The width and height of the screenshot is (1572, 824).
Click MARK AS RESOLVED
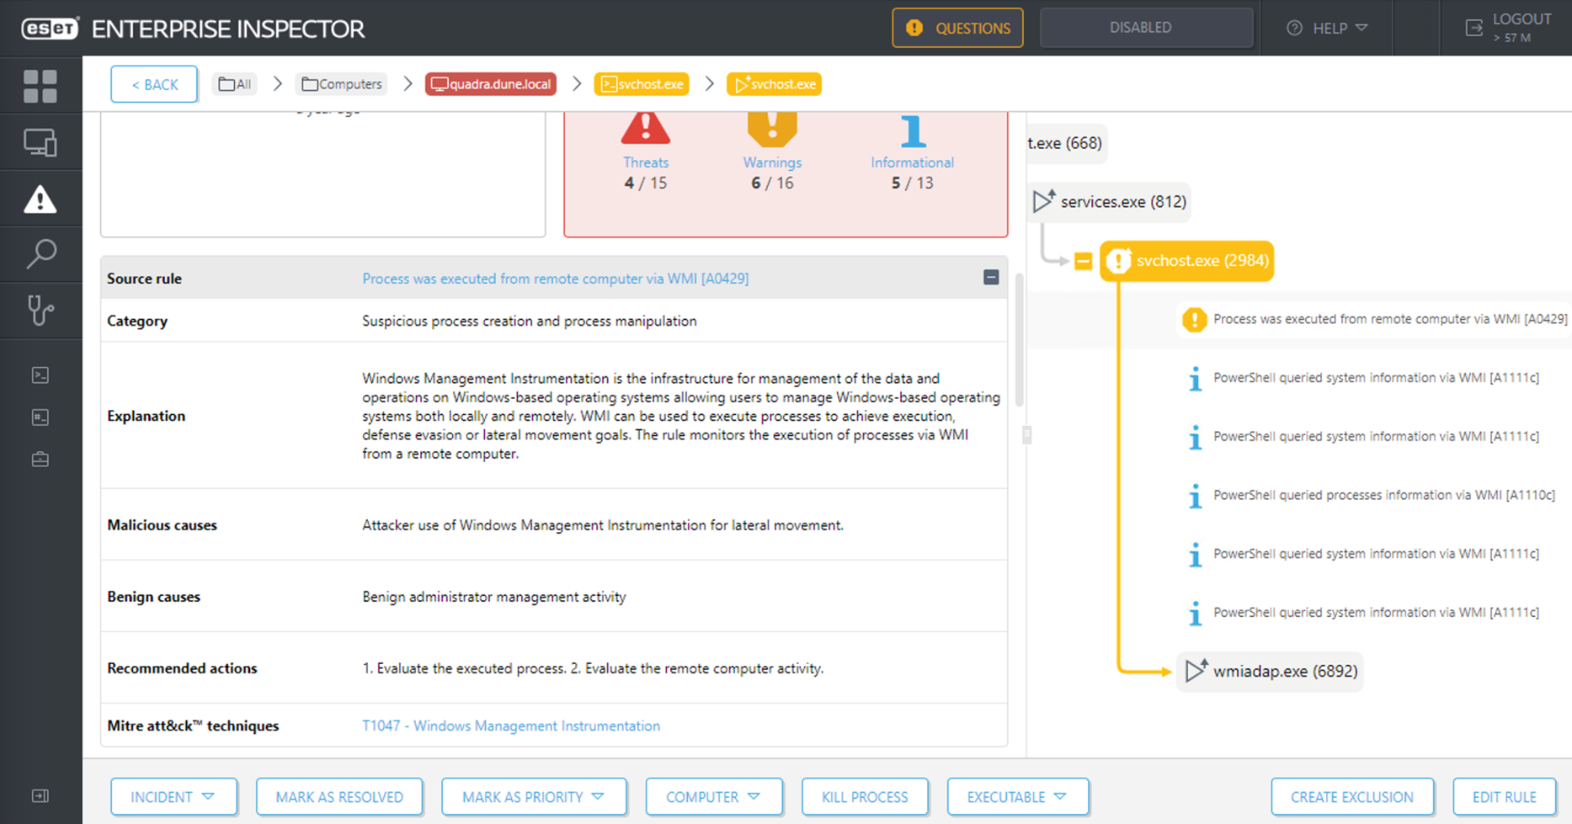coord(339,797)
